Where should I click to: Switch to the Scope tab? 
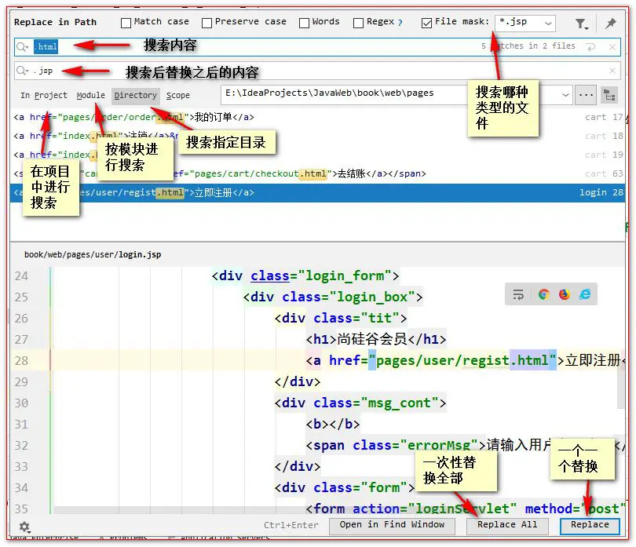click(x=178, y=96)
